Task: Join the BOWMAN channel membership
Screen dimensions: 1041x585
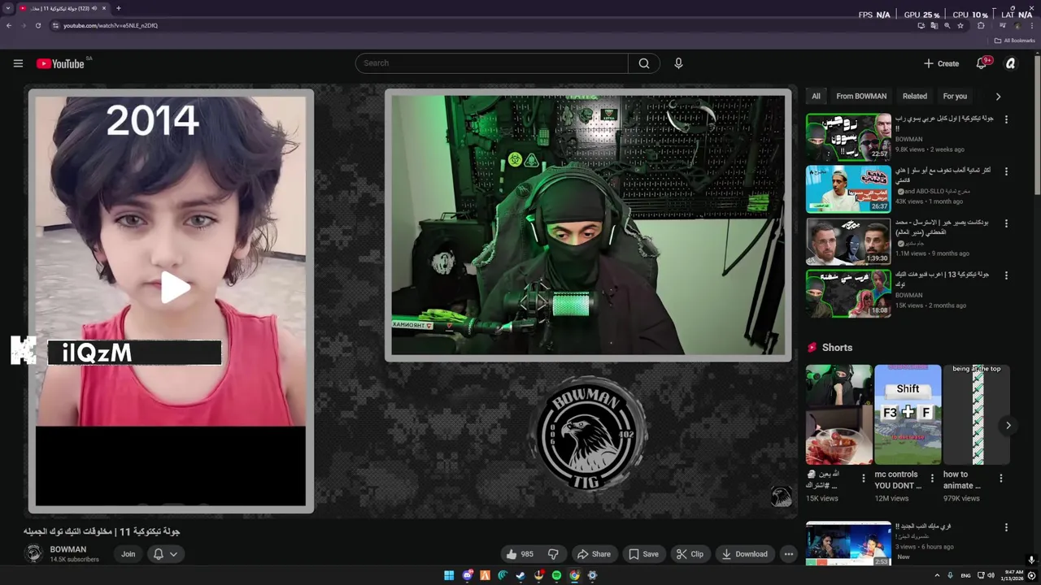Action: (x=128, y=554)
